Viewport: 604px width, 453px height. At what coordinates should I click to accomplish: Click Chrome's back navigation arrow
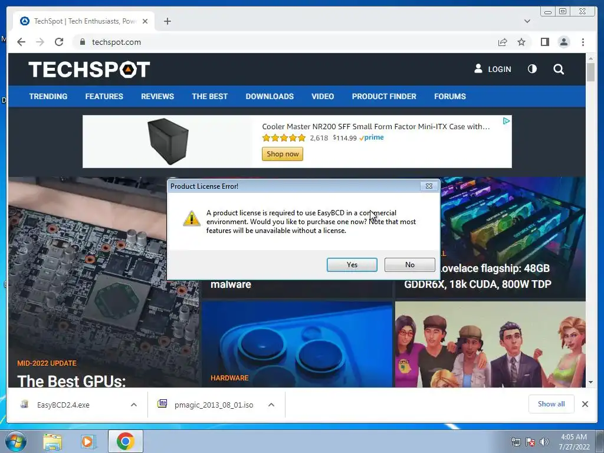tap(21, 42)
